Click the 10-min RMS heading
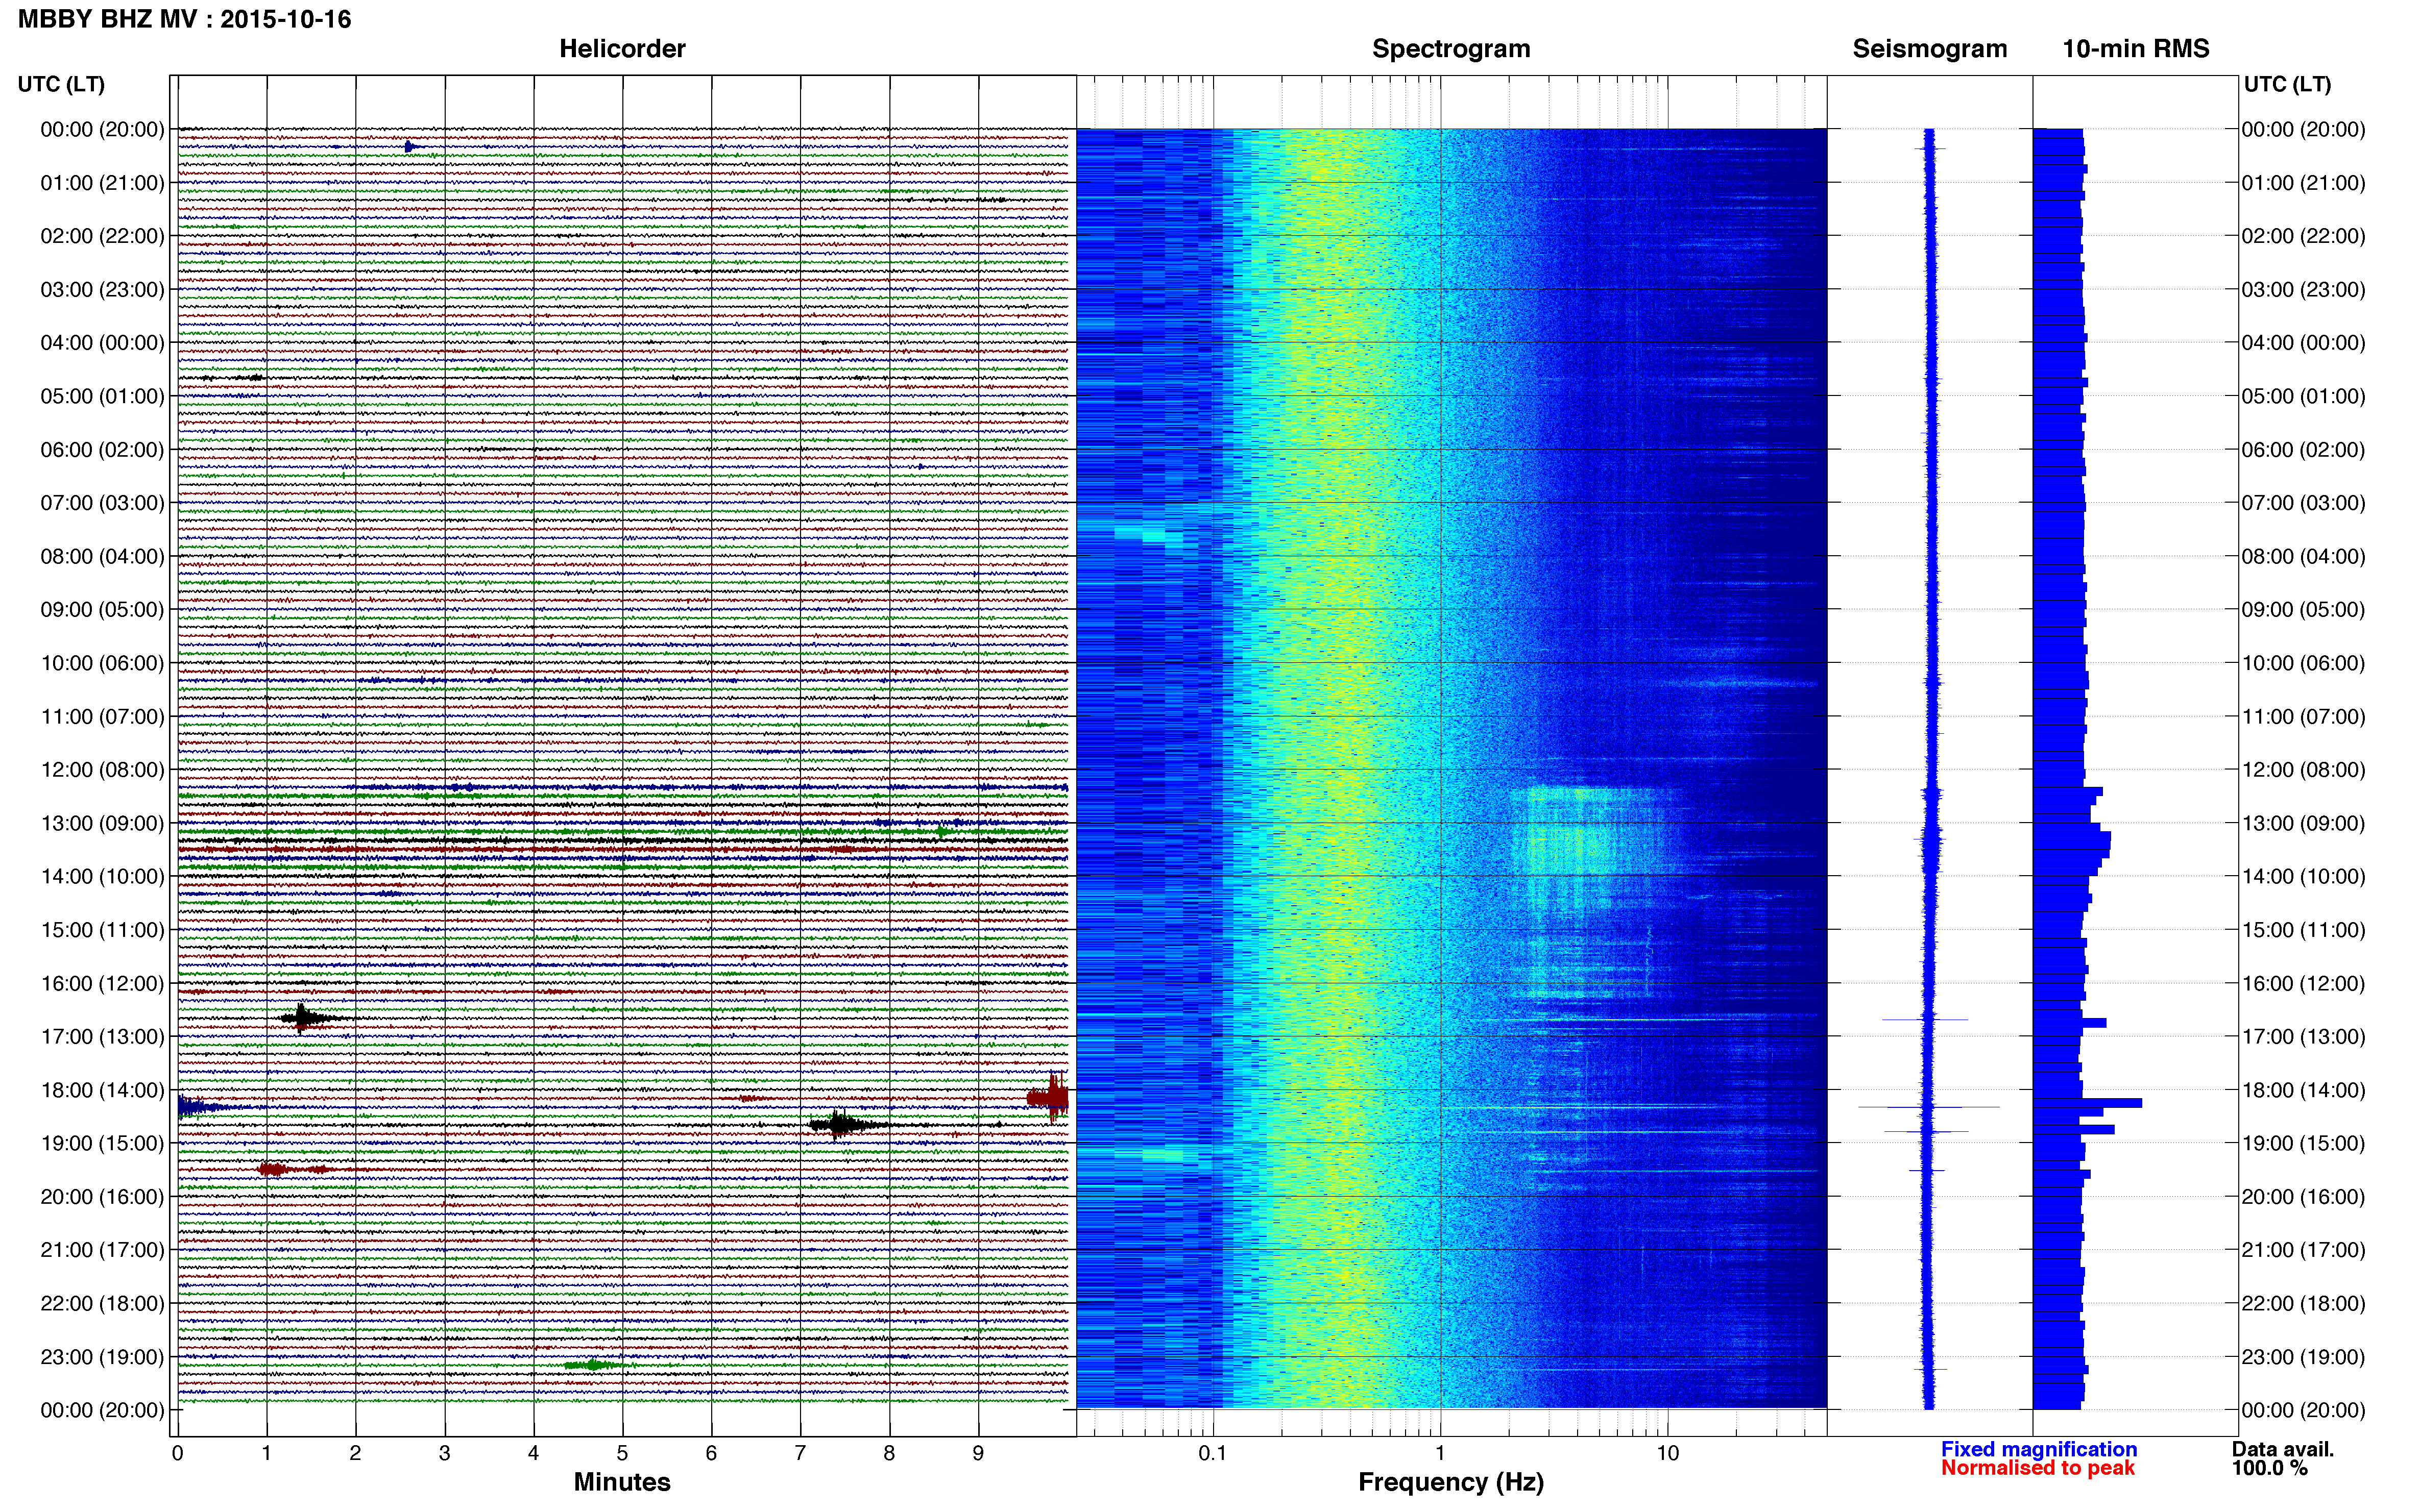Image resolution: width=2420 pixels, height=1512 pixels. (x=2136, y=49)
